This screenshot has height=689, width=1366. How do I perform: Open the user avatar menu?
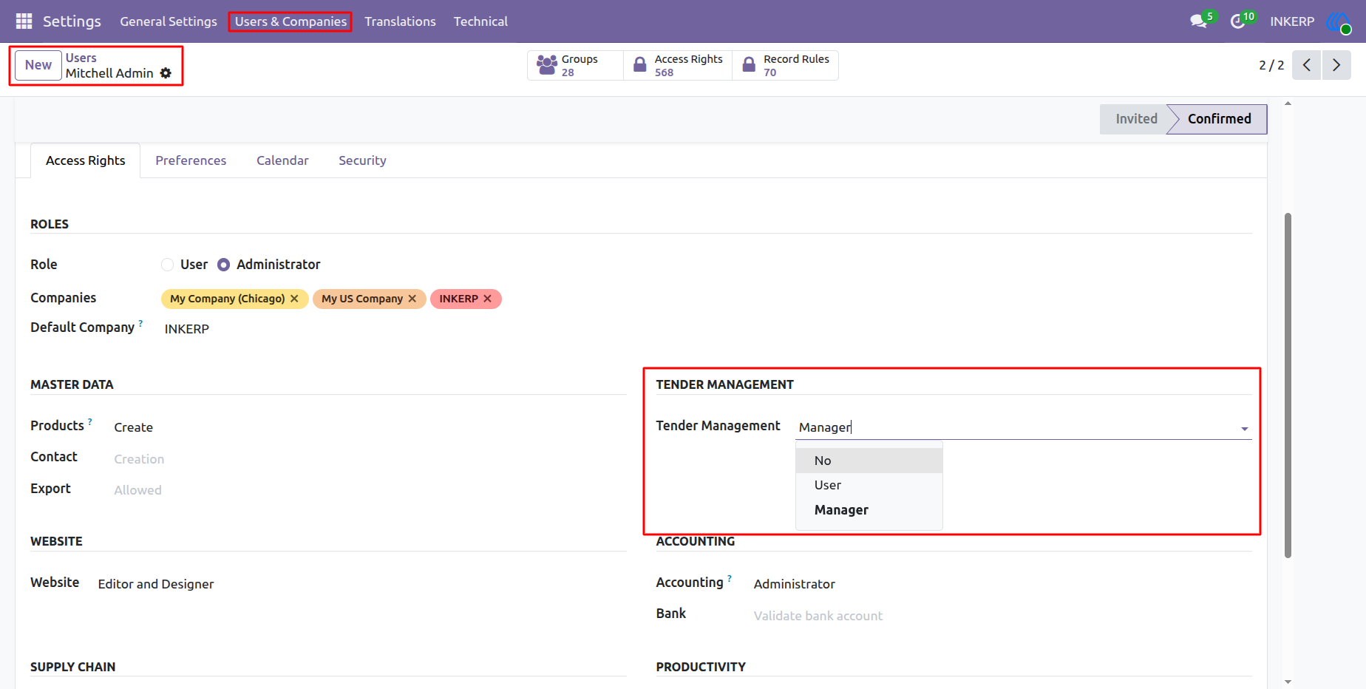coord(1339,21)
